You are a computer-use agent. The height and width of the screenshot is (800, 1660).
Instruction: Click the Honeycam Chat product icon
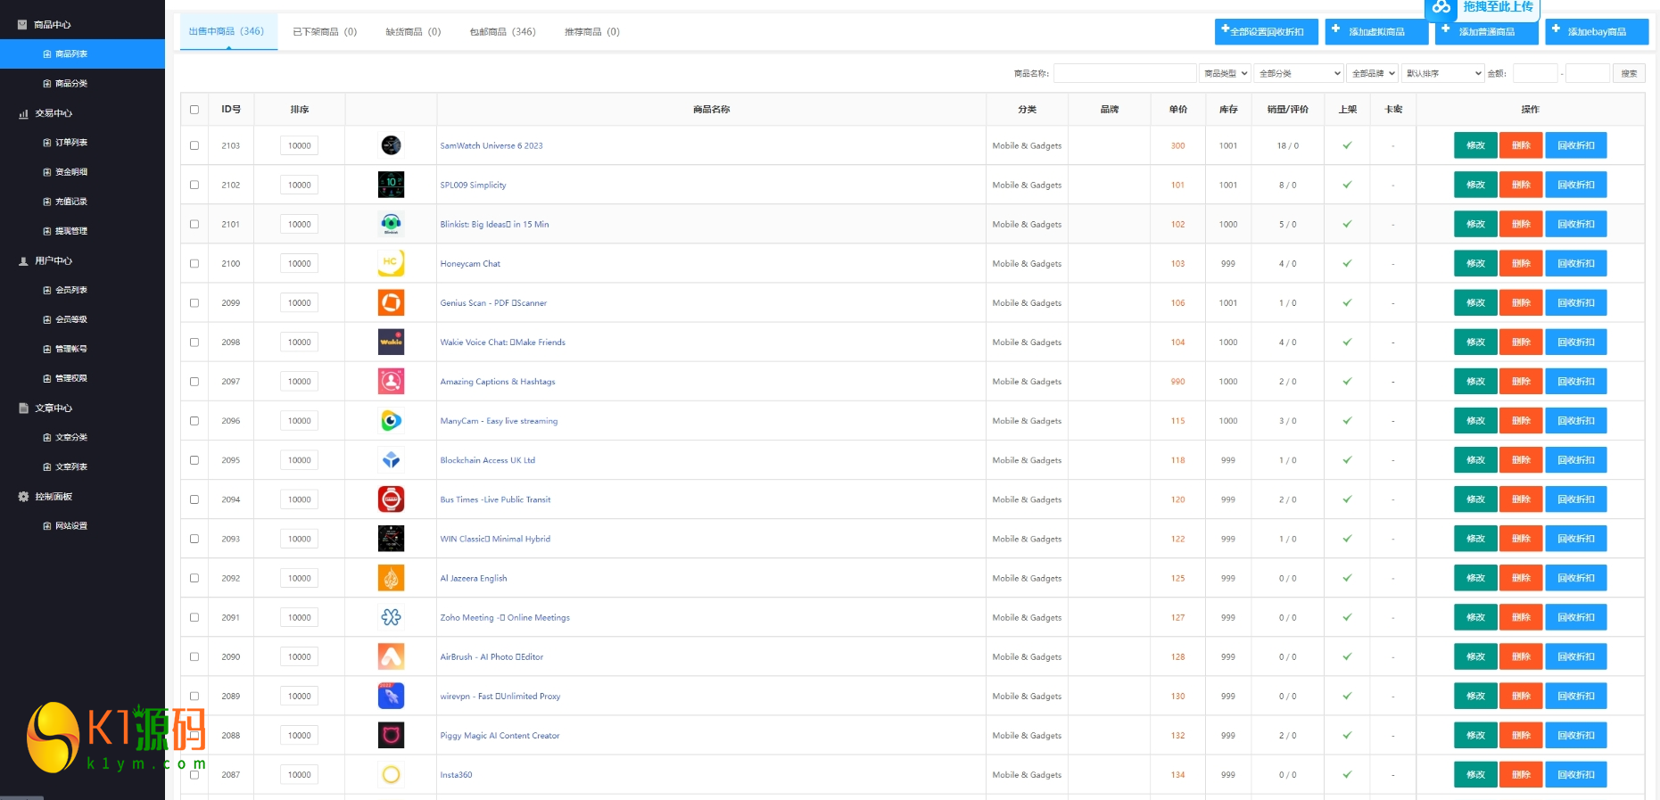[391, 263]
